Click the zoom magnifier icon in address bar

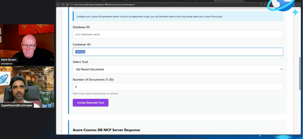pos(262,4)
